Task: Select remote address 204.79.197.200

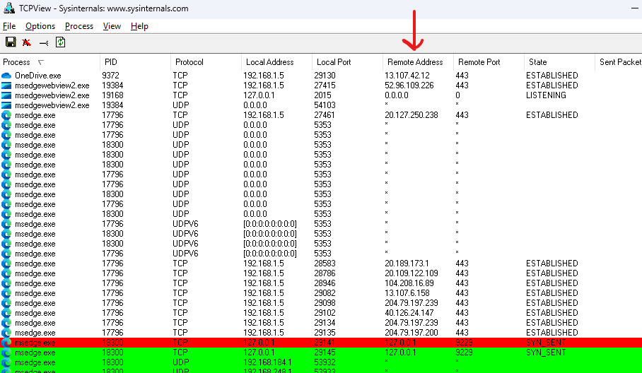Action: pyautogui.click(x=411, y=333)
